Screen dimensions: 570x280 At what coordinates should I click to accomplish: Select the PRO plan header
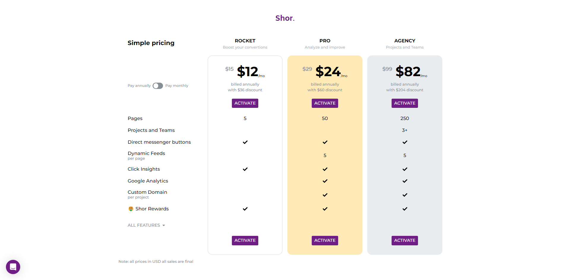pyautogui.click(x=325, y=41)
